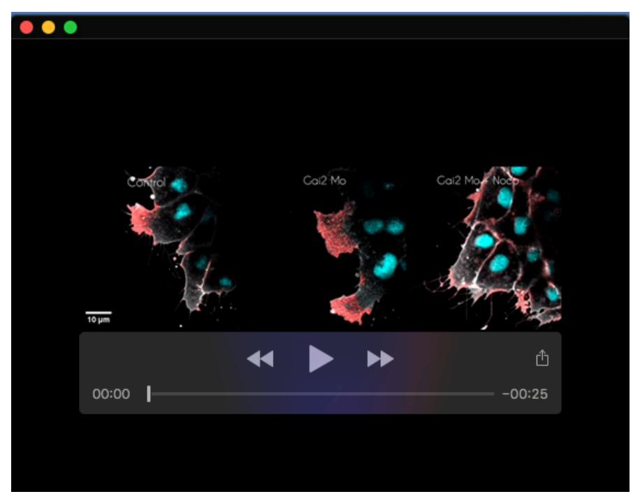Click the fast-forward double-arrow icon
This screenshot has width=640, height=501.
click(380, 359)
